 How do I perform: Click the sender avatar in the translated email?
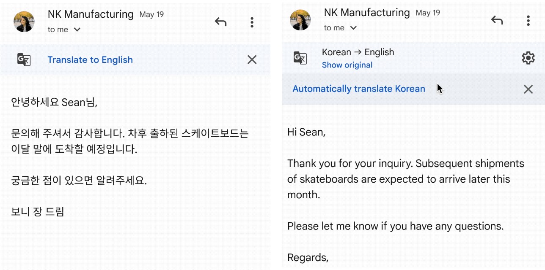[x=300, y=20]
